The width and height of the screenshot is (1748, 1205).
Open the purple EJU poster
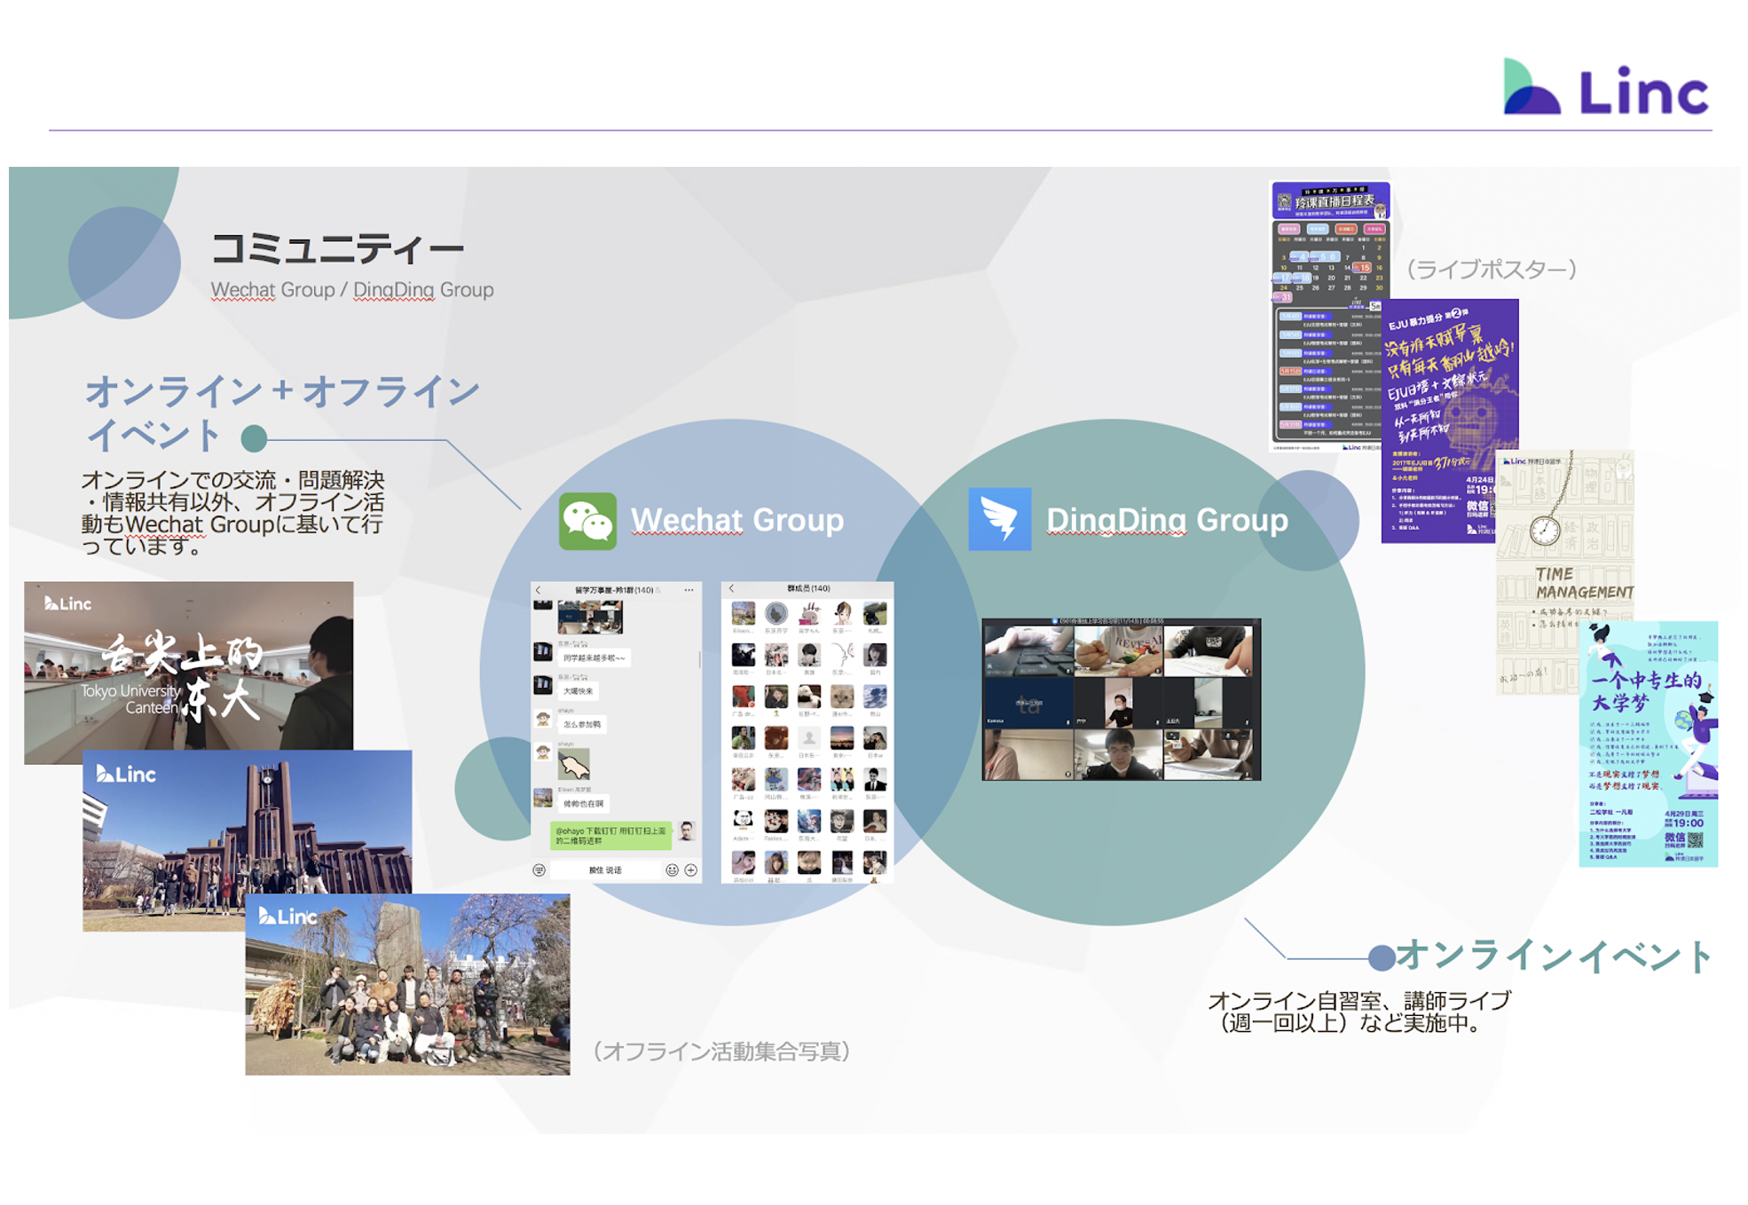[1450, 421]
